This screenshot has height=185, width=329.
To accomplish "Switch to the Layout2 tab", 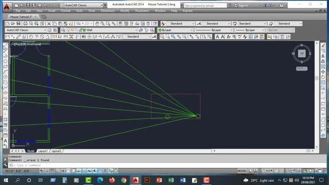I will [x=56, y=151].
